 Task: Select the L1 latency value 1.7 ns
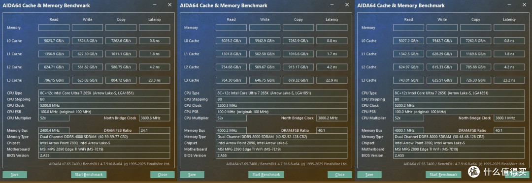[x=332, y=54]
